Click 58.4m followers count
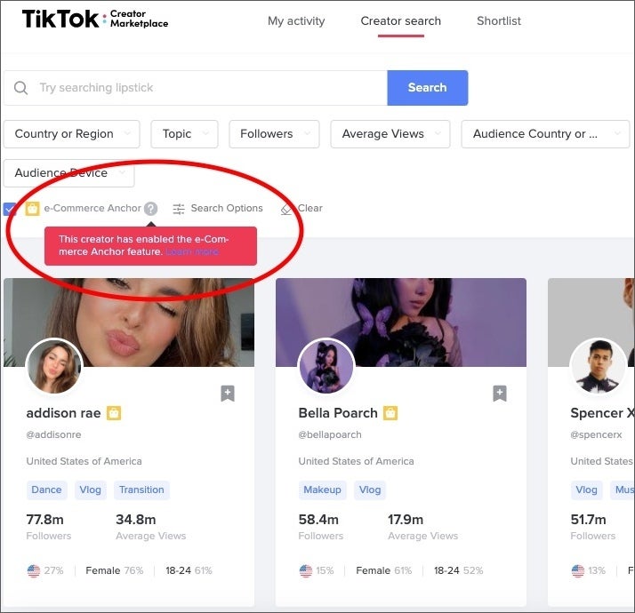The height and width of the screenshot is (613, 635). coord(318,520)
